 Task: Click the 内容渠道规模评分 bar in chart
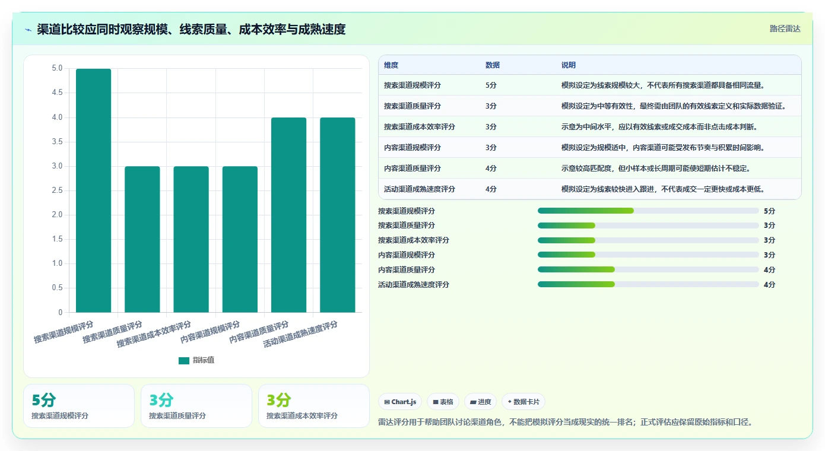click(240, 239)
